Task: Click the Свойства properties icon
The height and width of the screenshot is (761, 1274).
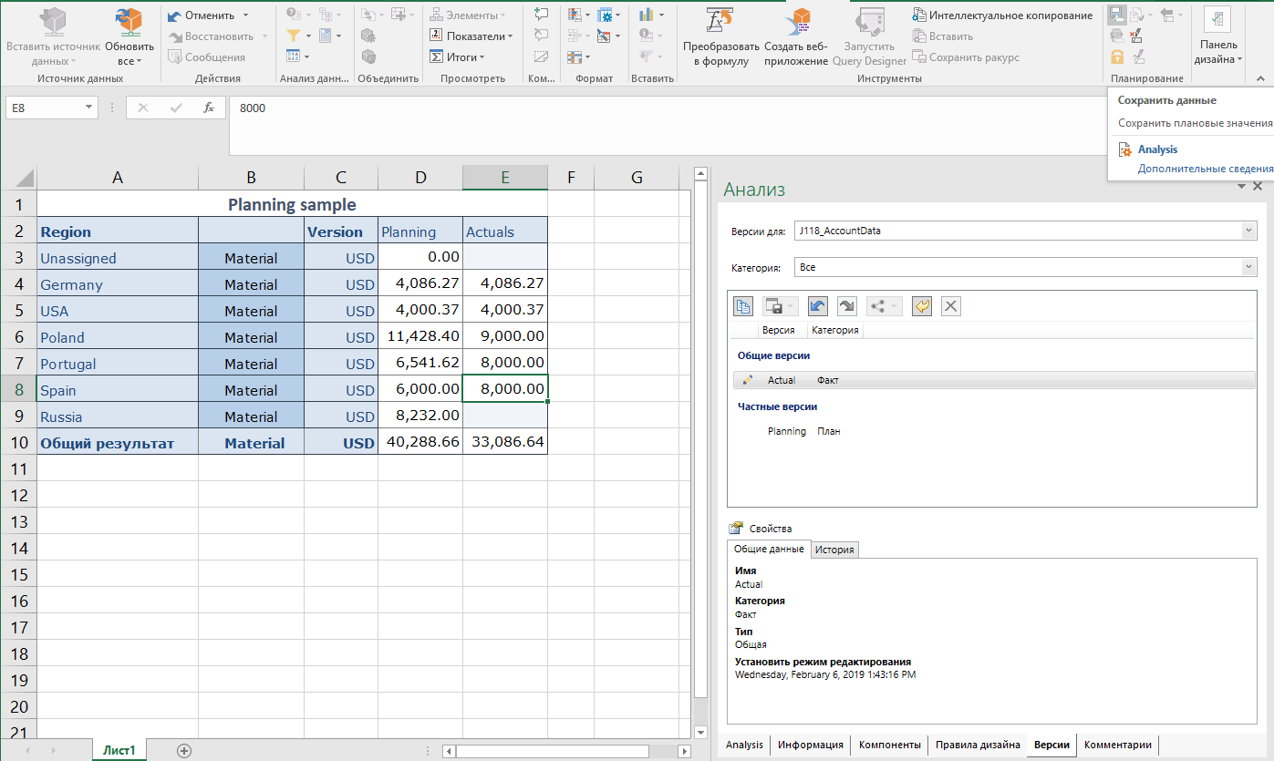Action: point(735,528)
